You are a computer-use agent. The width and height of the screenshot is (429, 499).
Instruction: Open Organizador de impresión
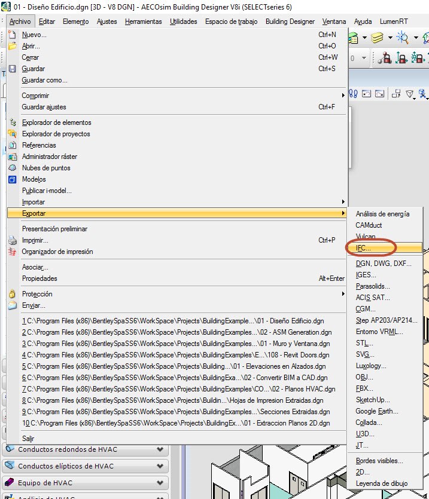tap(177, 252)
